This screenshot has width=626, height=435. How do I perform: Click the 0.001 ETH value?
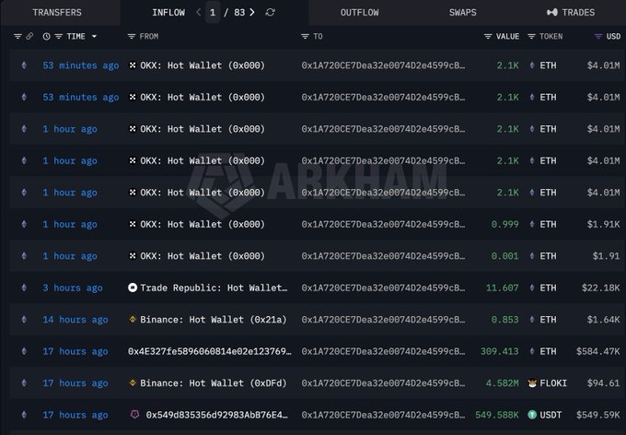tap(505, 256)
